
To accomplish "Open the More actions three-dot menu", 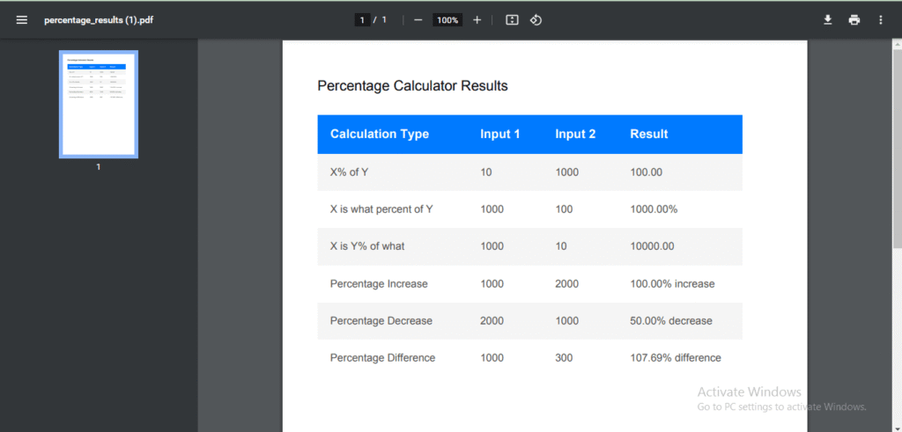I will (880, 20).
